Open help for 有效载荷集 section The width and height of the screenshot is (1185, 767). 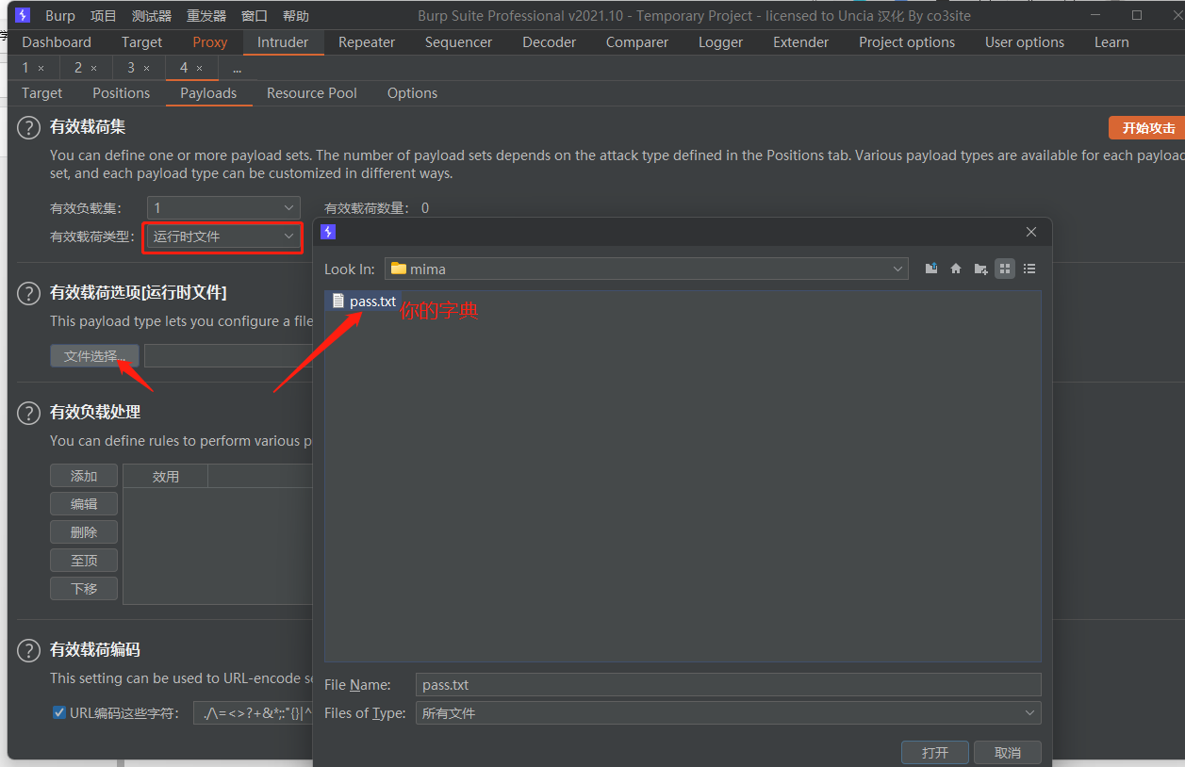click(x=29, y=127)
